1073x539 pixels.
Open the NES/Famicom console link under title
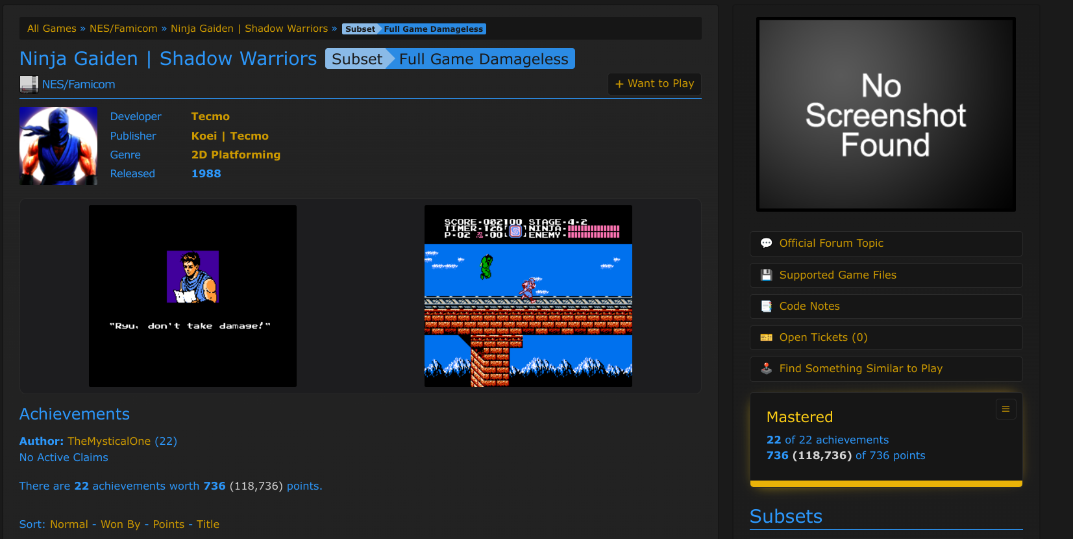[x=79, y=84]
